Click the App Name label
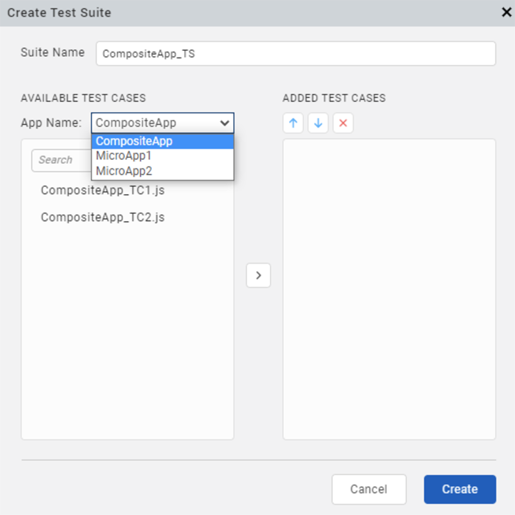 pyautogui.click(x=51, y=122)
